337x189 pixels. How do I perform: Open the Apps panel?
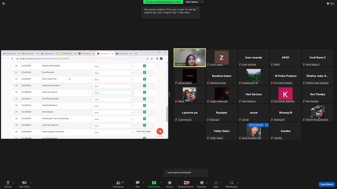(x=216, y=184)
